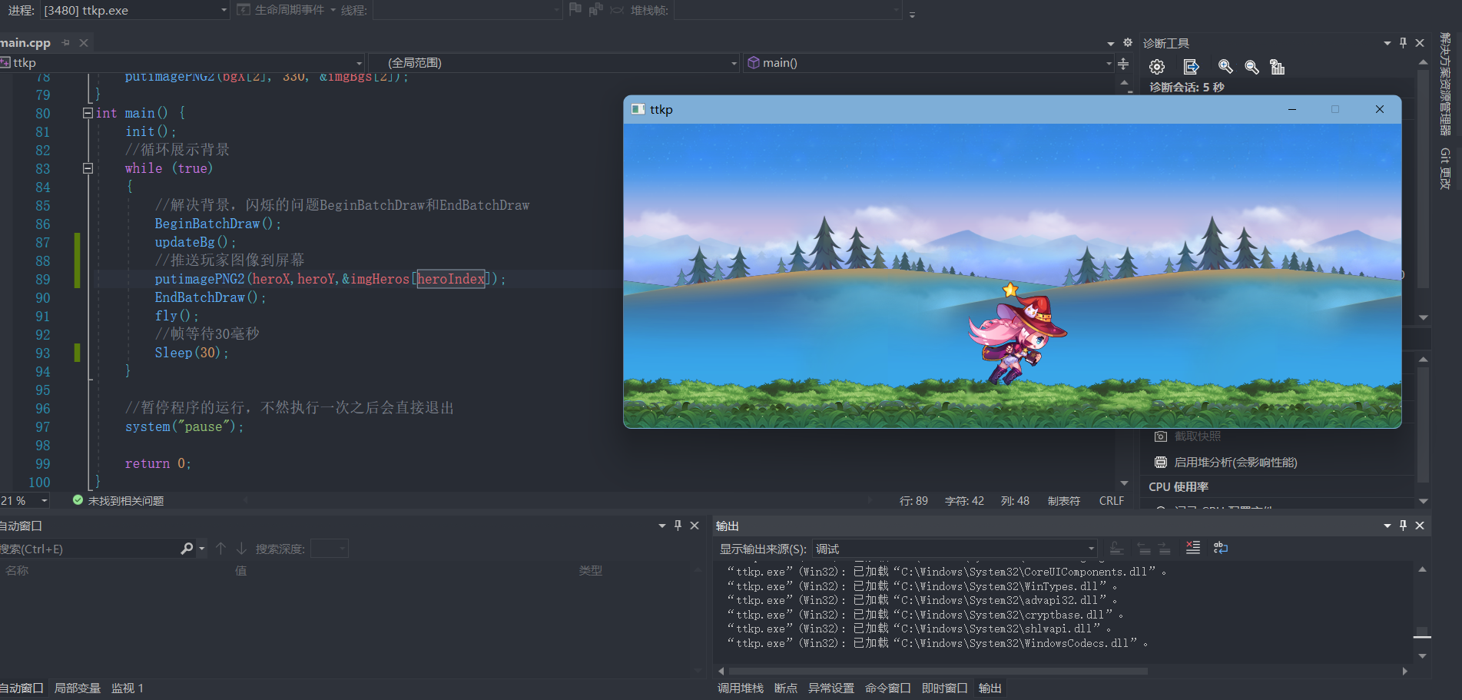The width and height of the screenshot is (1462, 700).
Task: Pin the main.cpp tab
Action: click(66, 43)
